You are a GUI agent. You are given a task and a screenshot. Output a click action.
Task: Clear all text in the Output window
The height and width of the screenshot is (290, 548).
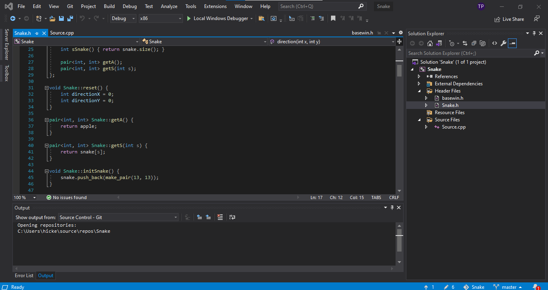click(x=220, y=217)
